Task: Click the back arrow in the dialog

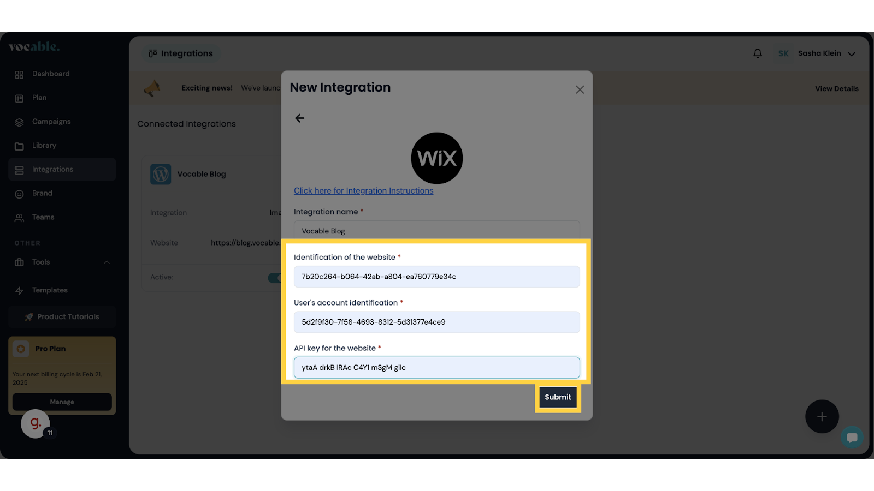Action: coord(299,118)
